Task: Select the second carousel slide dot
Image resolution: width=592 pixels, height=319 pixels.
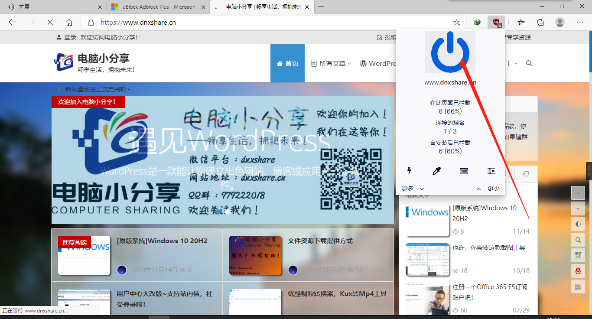Action: (x=227, y=212)
